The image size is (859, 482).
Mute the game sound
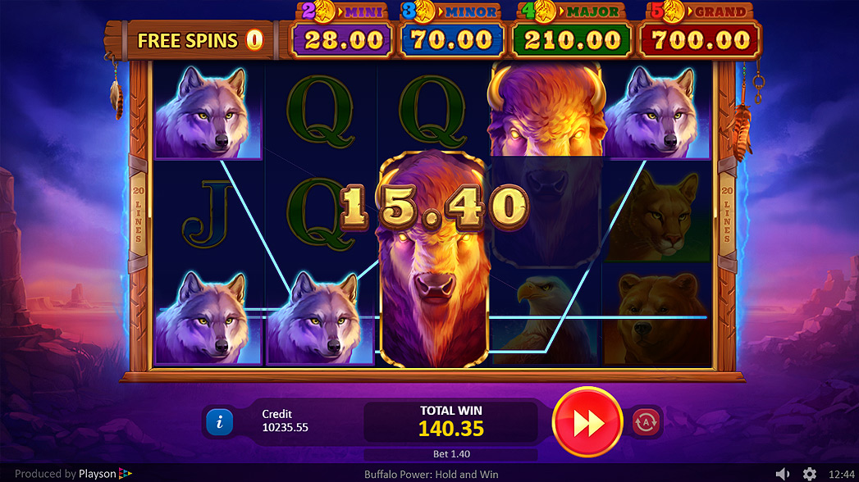pyautogui.click(x=783, y=474)
